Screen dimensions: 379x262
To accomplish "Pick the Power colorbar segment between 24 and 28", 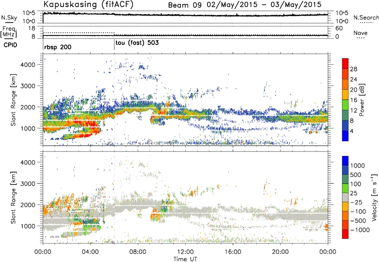I will [x=345, y=74].
